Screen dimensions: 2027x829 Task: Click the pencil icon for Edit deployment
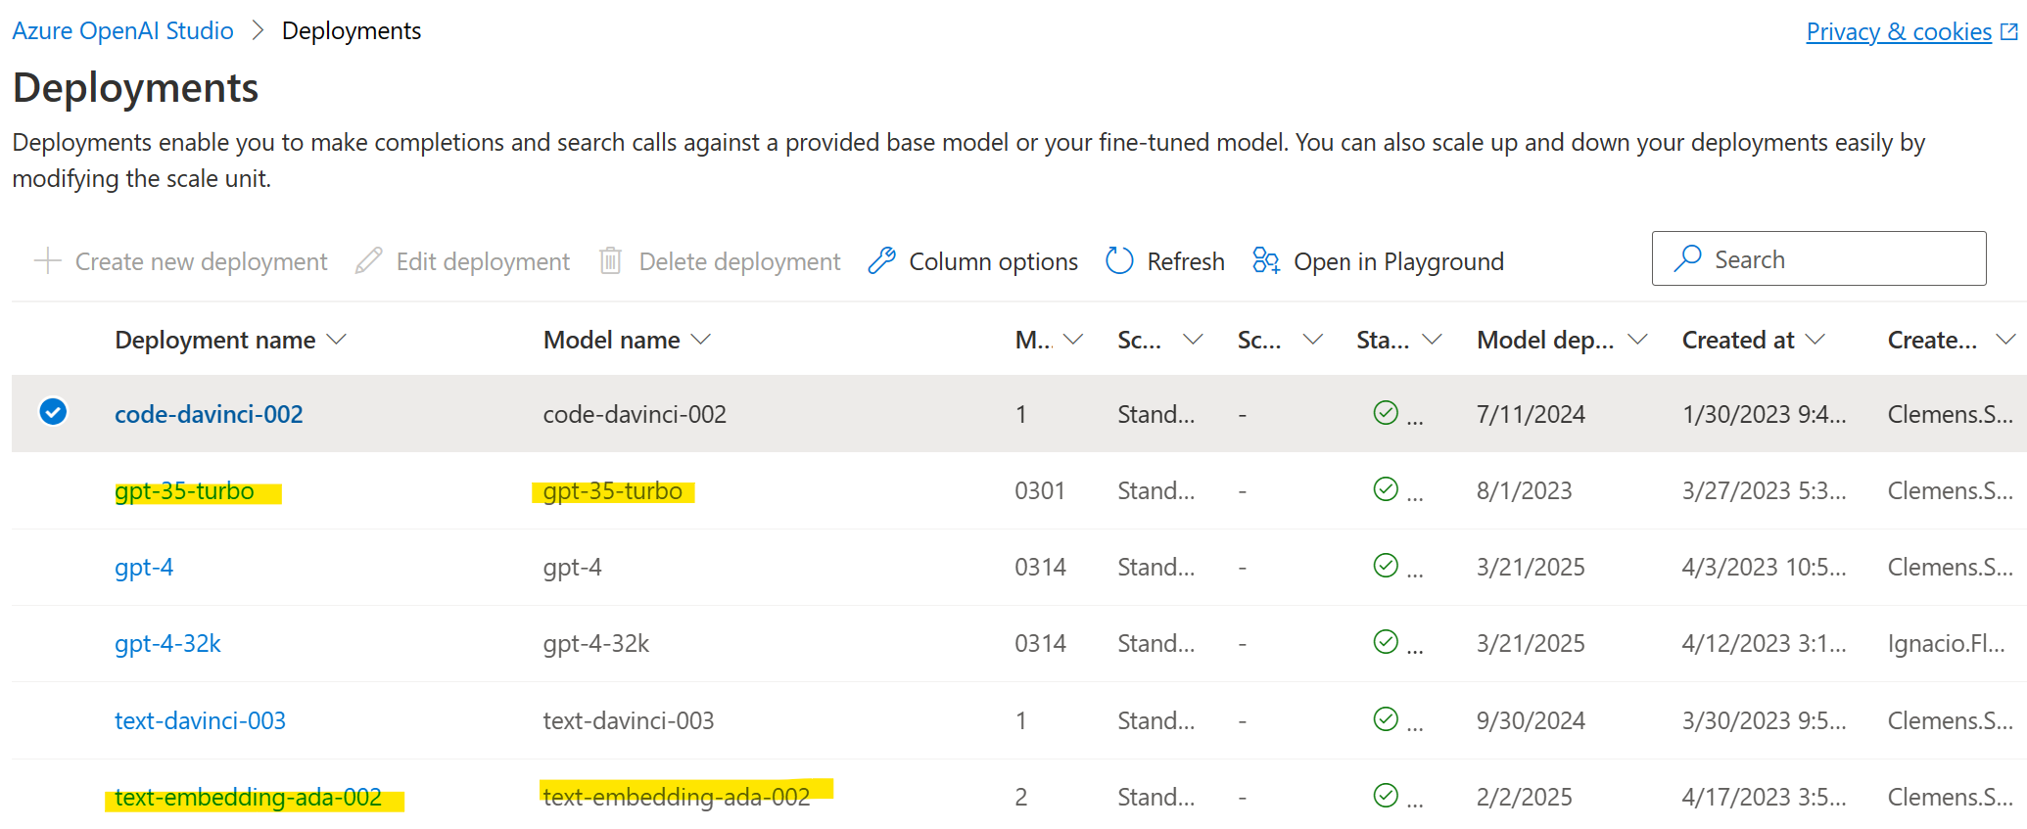(369, 261)
